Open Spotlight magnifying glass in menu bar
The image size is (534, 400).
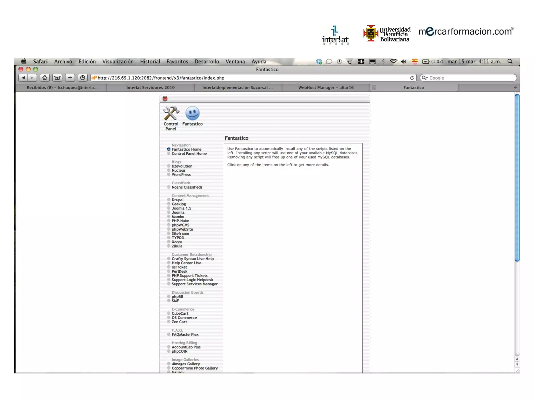pyautogui.click(x=510, y=61)
